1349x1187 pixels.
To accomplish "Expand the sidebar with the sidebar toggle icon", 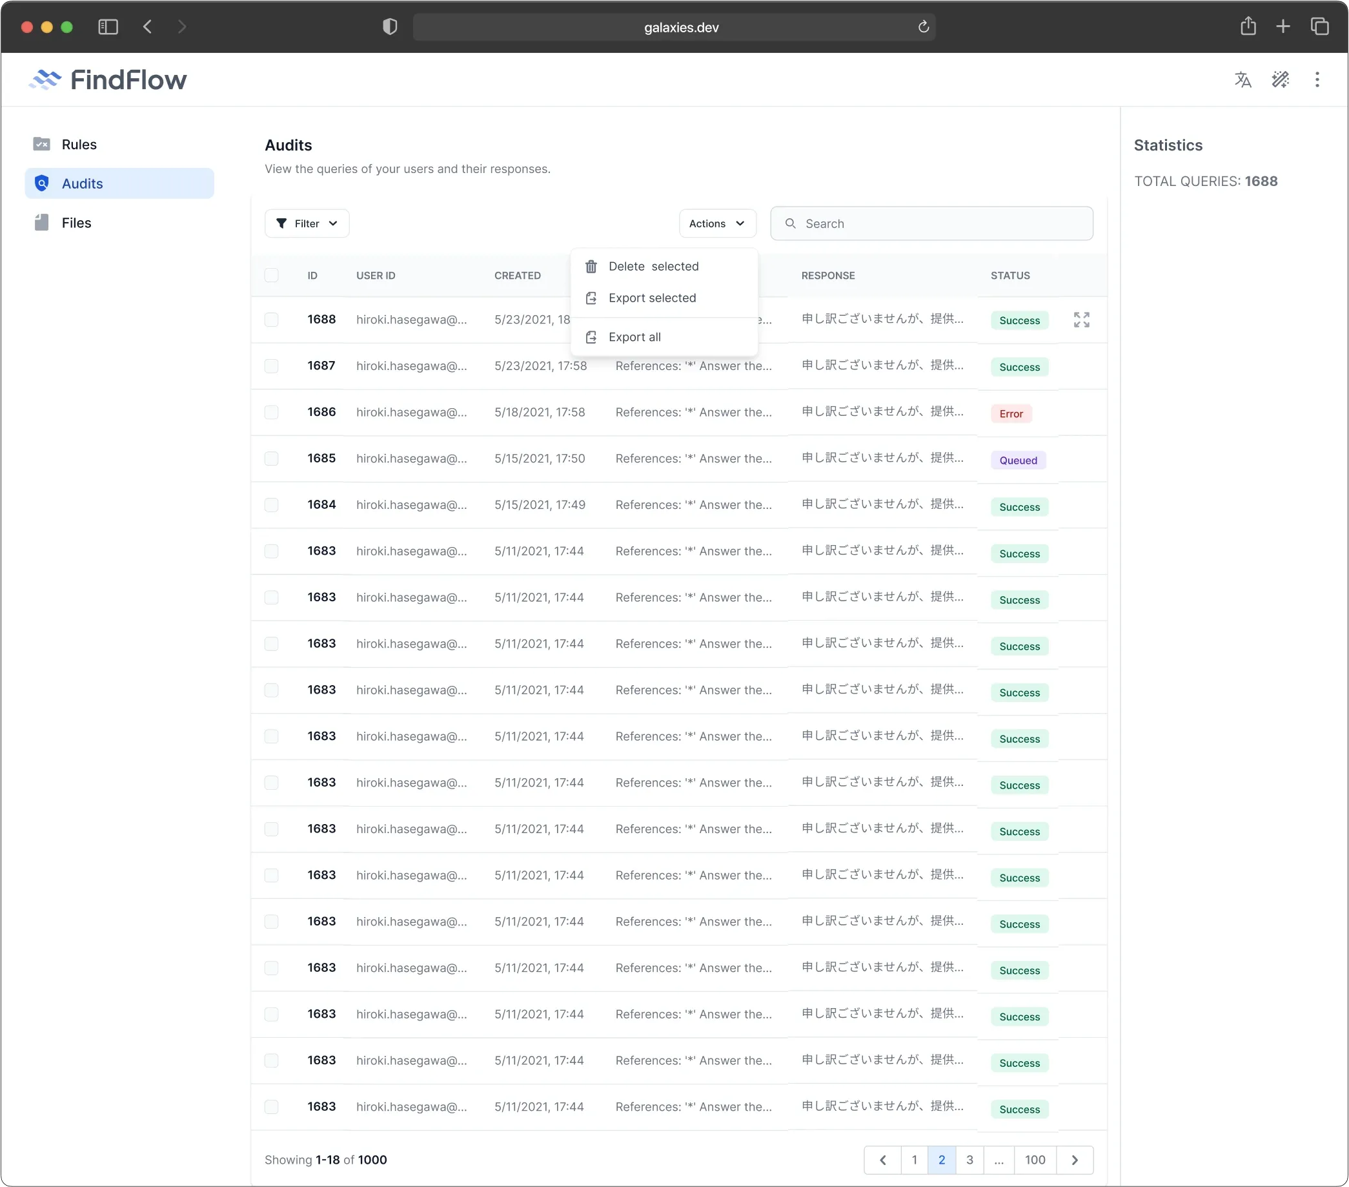I will pyautogui.click(x=108, y=27).
